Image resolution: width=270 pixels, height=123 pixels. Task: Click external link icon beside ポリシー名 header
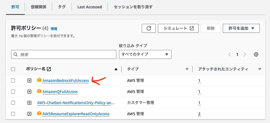pyautogui.click(x=49, y=69)
